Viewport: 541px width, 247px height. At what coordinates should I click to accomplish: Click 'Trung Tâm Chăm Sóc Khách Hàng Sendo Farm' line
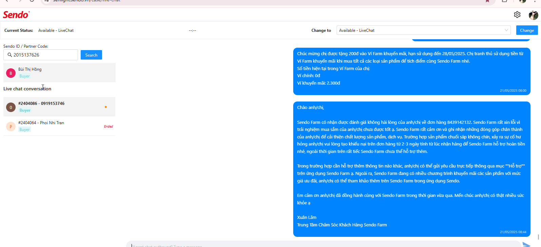[x=342, y=225]
